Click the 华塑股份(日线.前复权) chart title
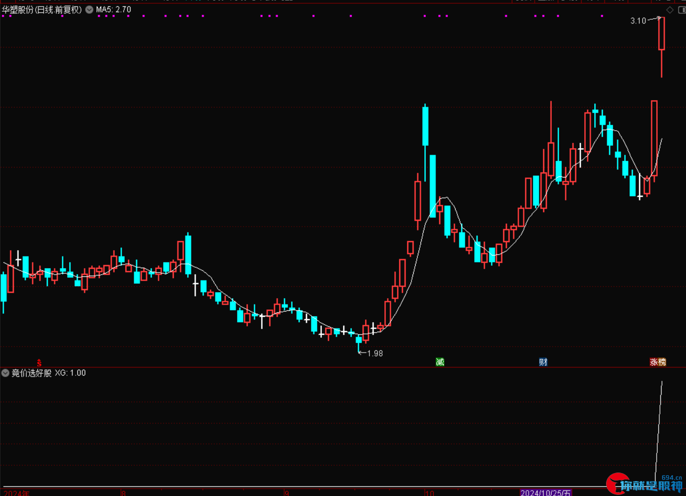The height and width of the screenshot is (496, 686). point(42,10)
